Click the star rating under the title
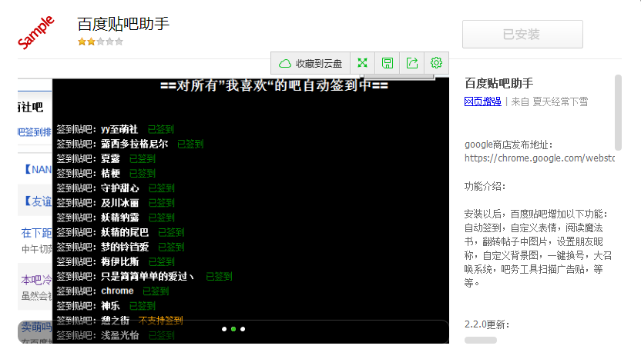 99,42
